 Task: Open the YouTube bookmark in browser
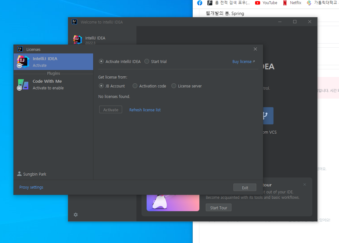click(266, 3)
